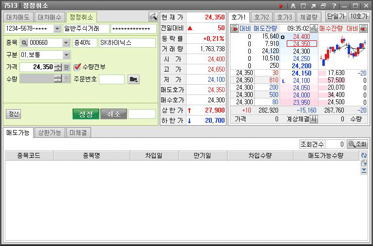Select the 정정취소 tab

pyautogui.click(x=81, y=17)
